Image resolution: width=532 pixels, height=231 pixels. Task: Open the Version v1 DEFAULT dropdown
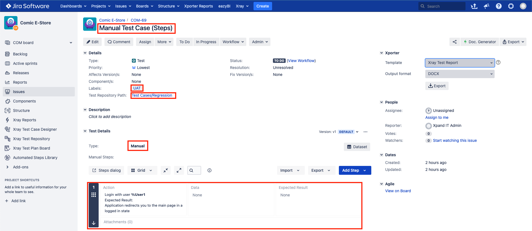tap(349, 132)
